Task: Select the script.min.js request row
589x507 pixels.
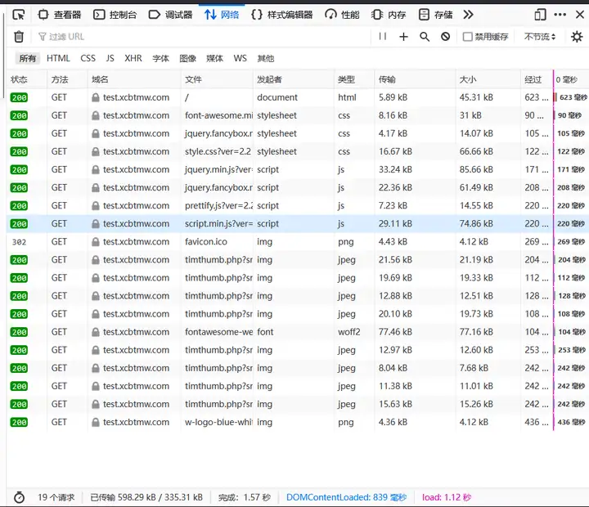Action: click(x=298, y=224)
